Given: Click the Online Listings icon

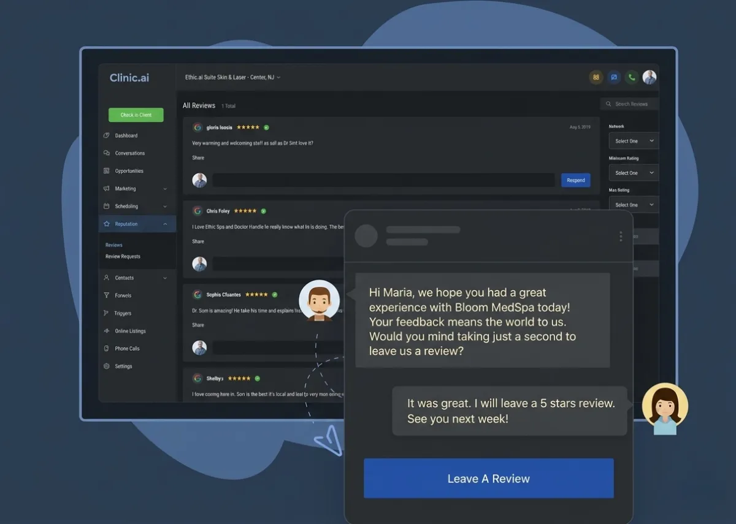Looking at the screenshot, I should point(107,331).
